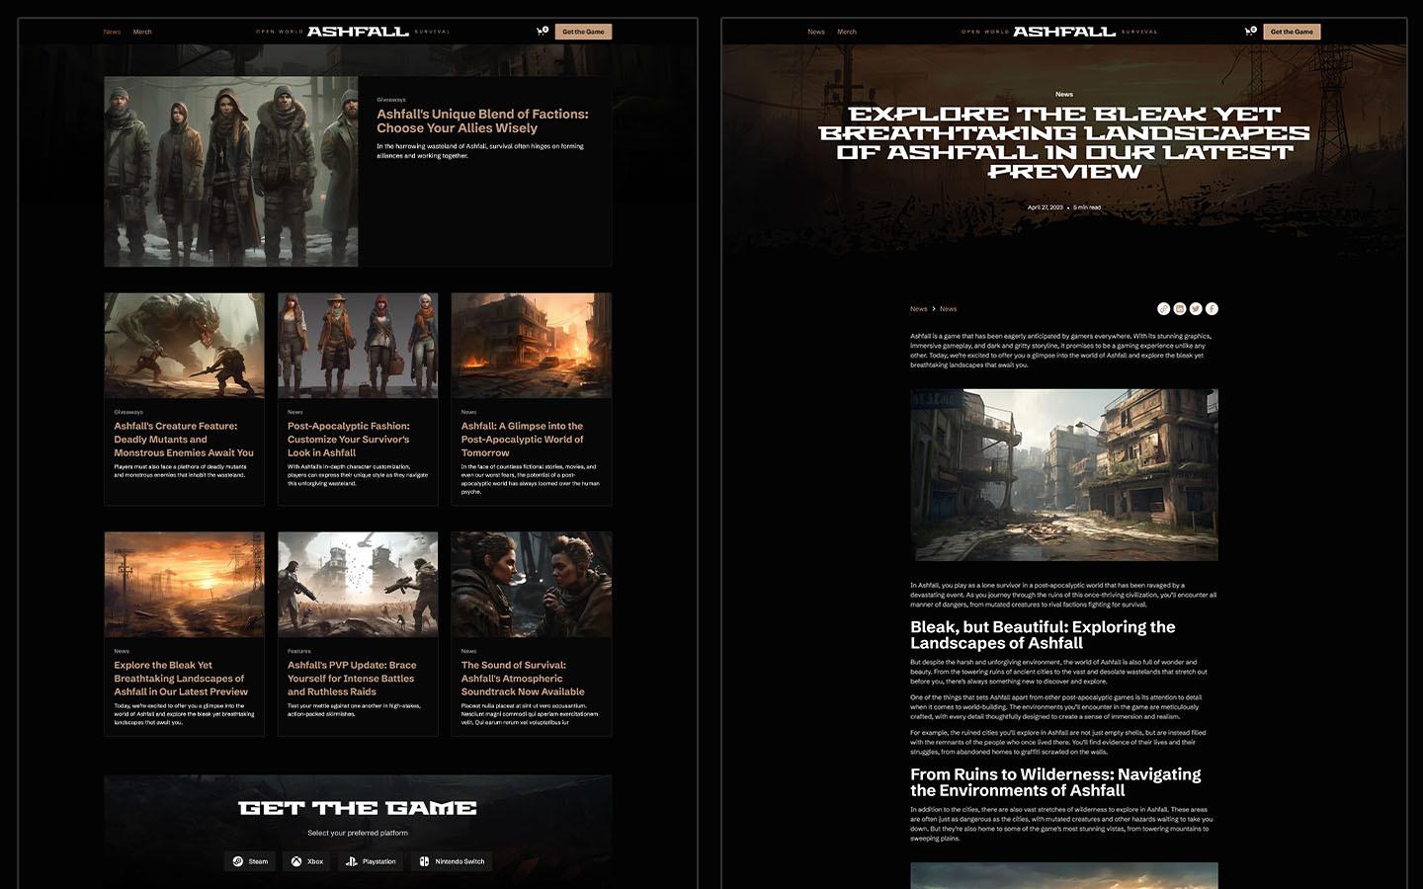
Task: Open 'Ashfall's Unique Blend of Factions' article
Action: [x=481, y=121]
